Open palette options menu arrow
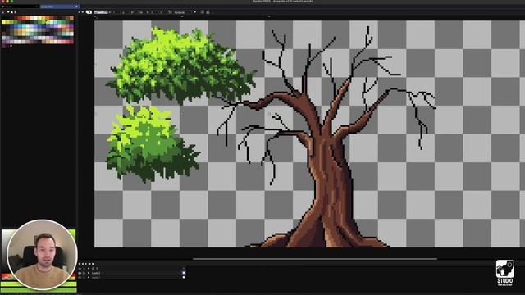This screenshot has height=295, width=525. (8, 12)
